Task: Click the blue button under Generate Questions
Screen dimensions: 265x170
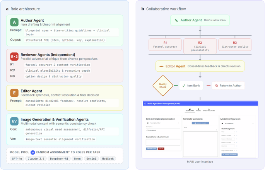Action: click(x=200, y=123)
